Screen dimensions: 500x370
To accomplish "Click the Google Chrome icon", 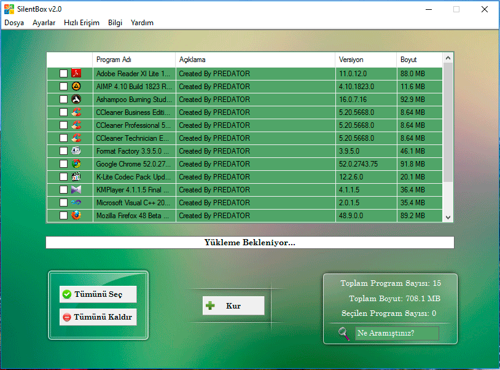I will 76,164.
